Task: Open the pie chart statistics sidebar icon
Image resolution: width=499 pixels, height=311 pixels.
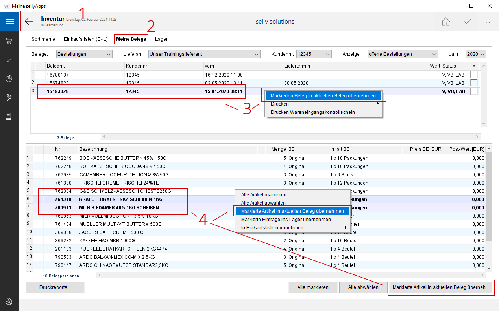Action: pyautogui.click(x=9, y=79)
